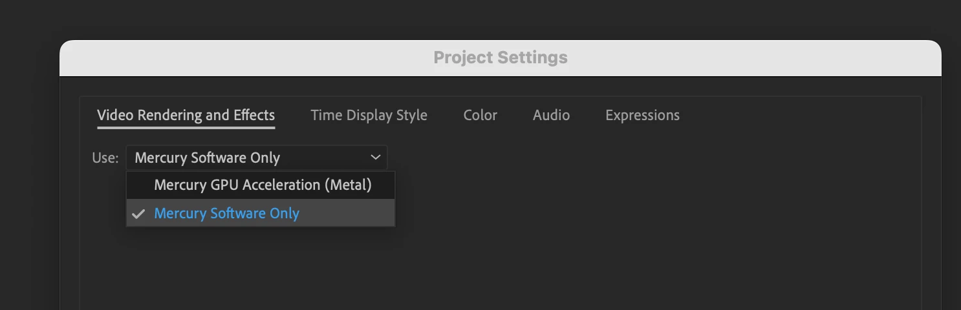The image size is (961, 310).
Task: Click the Video Rendering and Effects tab
Action: click(186, 116)
